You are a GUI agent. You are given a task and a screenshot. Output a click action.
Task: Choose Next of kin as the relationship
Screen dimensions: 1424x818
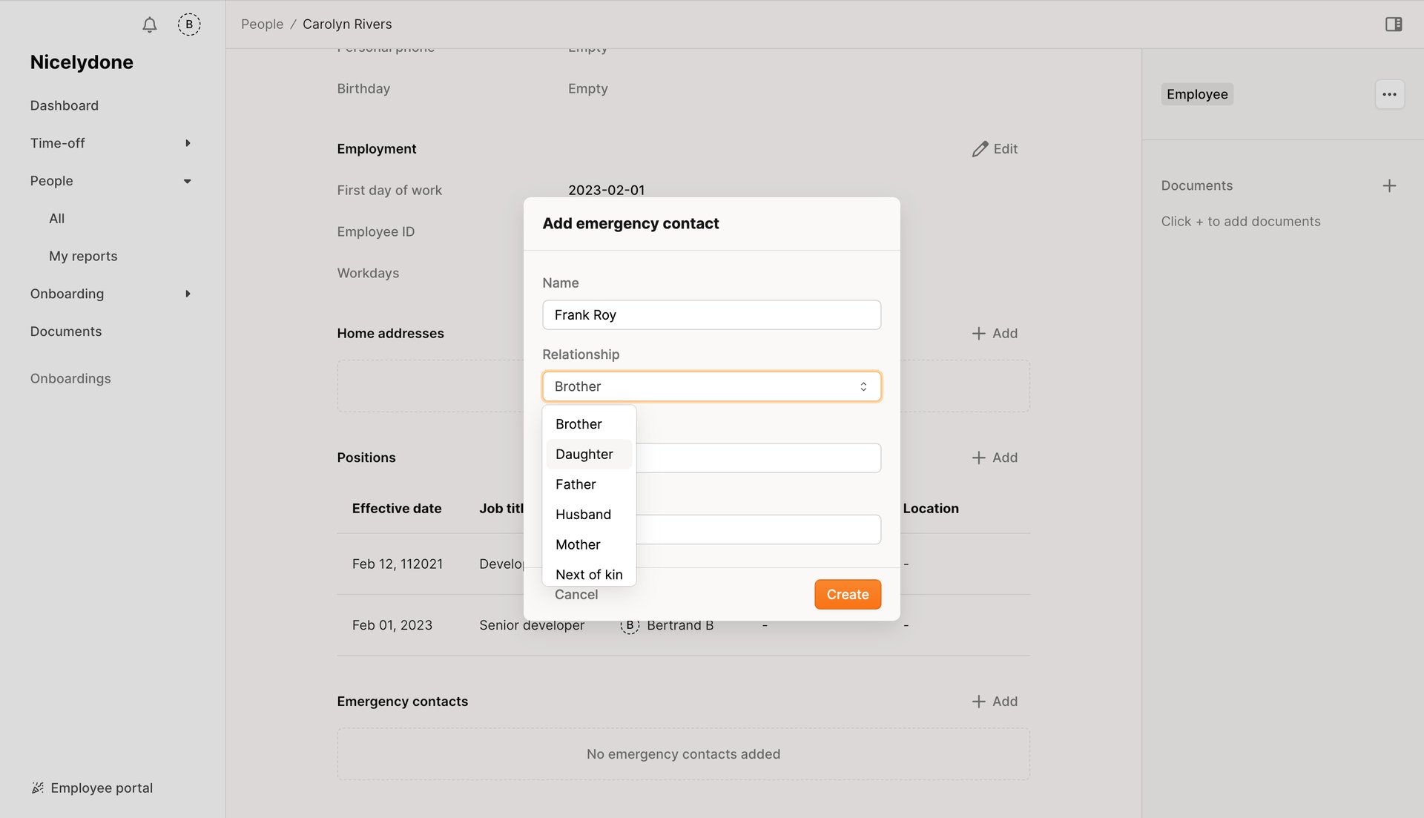(588, 574)
